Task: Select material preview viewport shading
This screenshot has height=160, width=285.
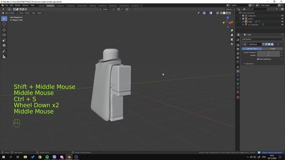Action: [227, 13]
